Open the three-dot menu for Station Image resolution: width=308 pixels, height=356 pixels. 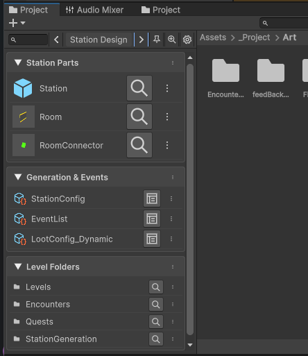tap(167, 88)
